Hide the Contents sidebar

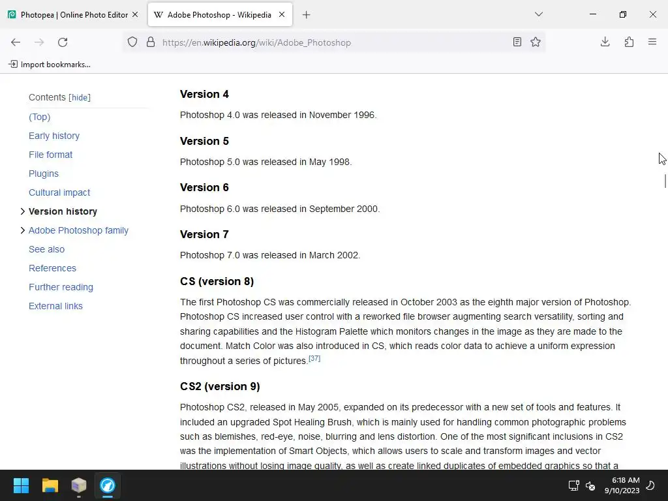pyautogui.click(x=80, y=98)
